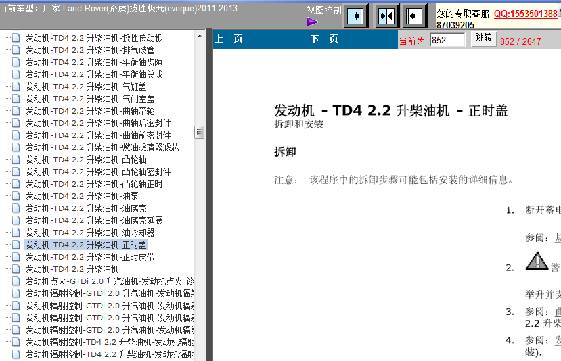Open 发动机-TD4 2.2 升柴油机-油底壳

point(85,208)
